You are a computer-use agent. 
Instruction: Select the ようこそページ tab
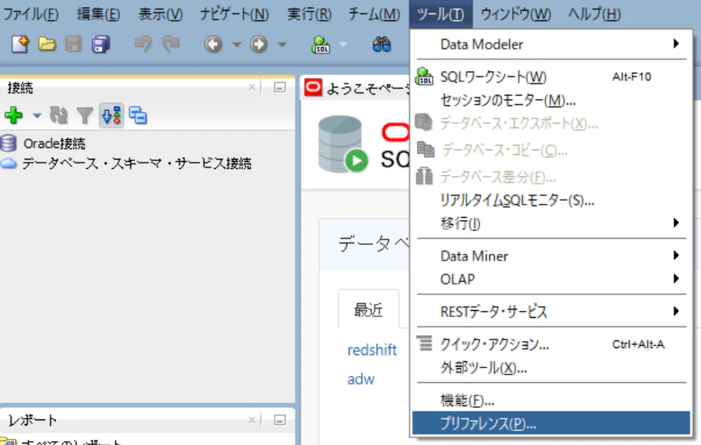pyautogui.click(x=356, y=88)
